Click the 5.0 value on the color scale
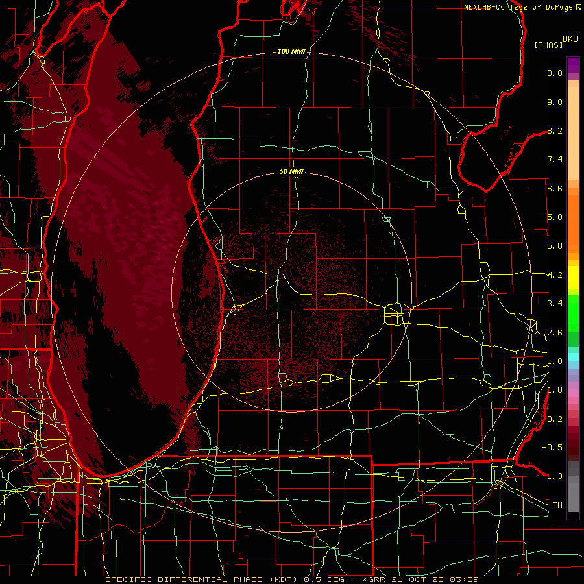Screen dimensions: 584x584 pyautogui.click(x=555, y=246)
